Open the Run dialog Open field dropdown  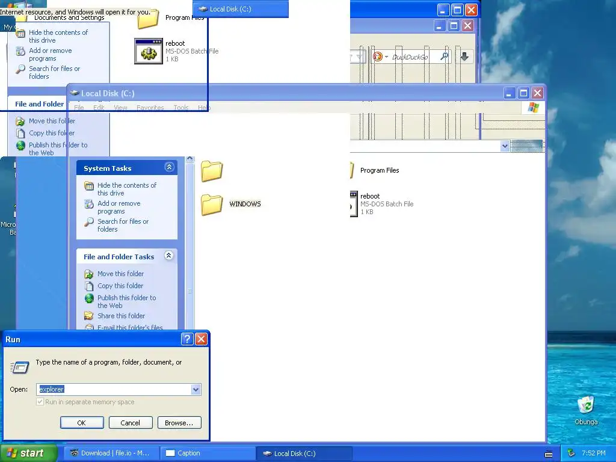pyautogui.click(x=196, y=389)
